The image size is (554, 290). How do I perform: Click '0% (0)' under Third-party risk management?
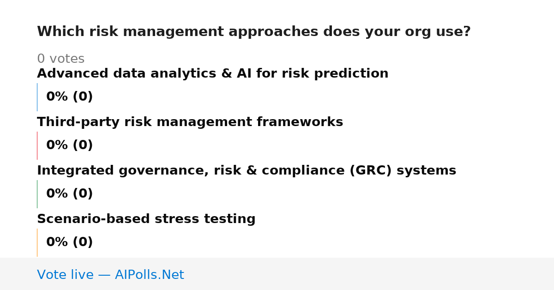(x=69, y=145)
